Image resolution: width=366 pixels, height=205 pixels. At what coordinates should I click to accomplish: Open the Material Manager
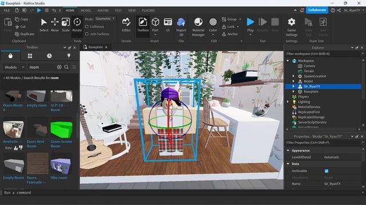tap(198, 27)
